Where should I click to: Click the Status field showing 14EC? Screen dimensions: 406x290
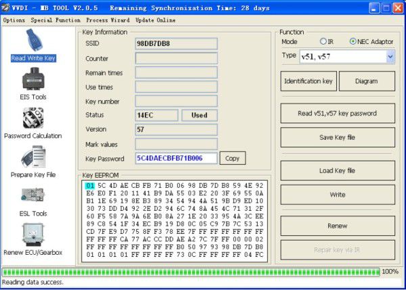click(157, 115)
